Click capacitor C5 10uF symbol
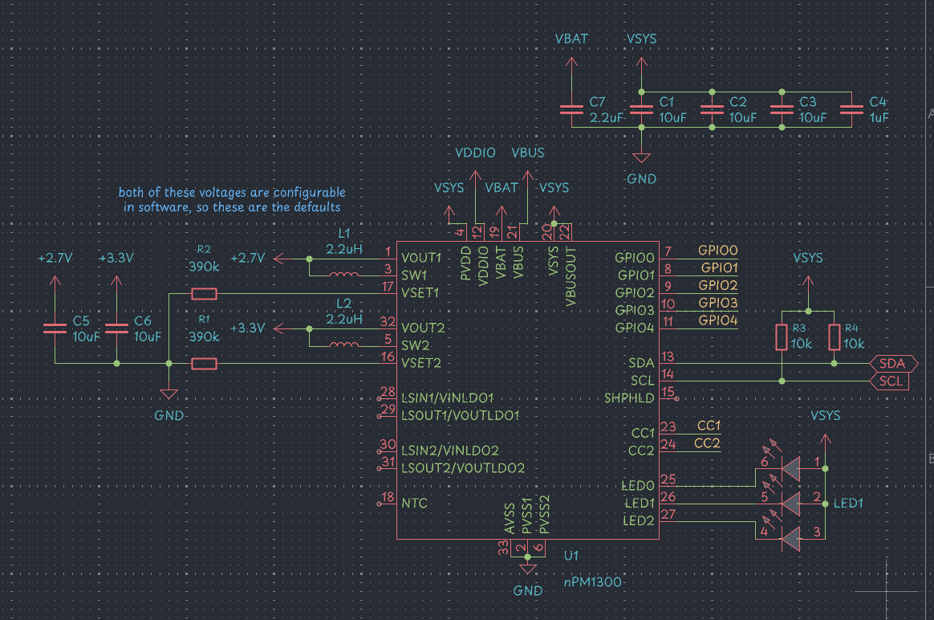934x620 pixels. click(54, 328)
